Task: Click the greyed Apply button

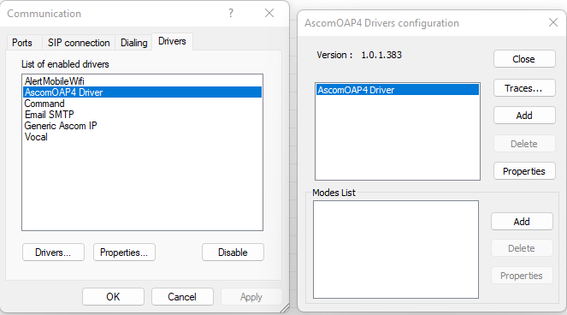Action: point(251,296)
